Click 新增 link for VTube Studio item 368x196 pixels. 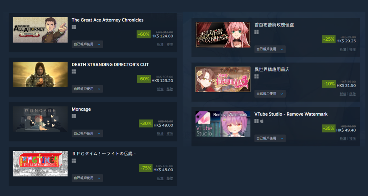(x=343, y=139)
